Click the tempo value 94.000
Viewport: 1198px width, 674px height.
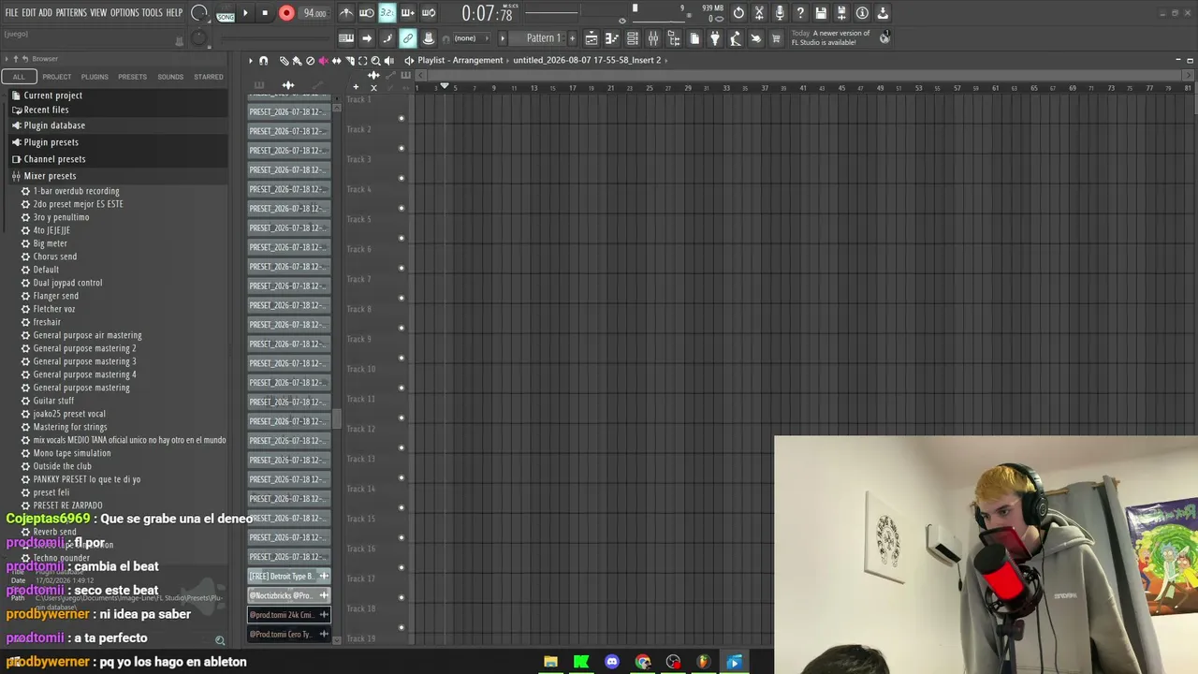[314, 13]
